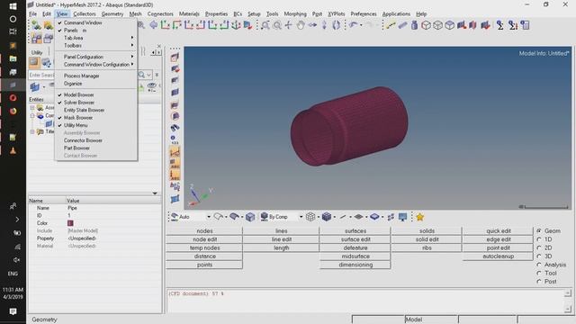Expand the Toolbars submenu

click(x=96, y=46)
